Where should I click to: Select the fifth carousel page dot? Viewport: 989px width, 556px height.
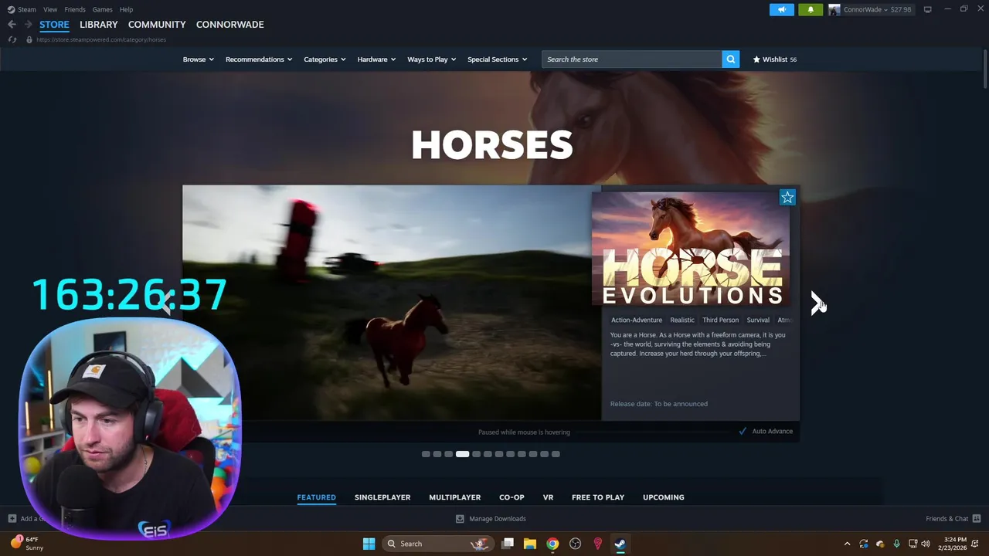477,454
